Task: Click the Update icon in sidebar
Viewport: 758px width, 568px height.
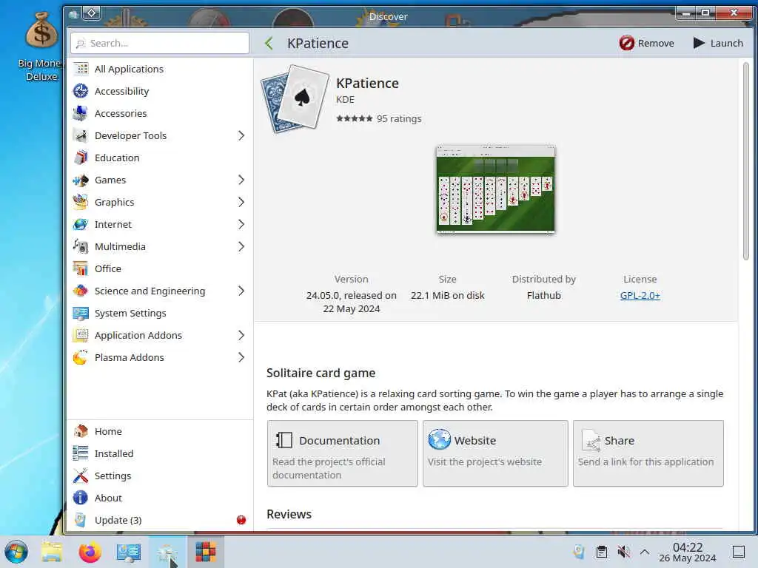Action: (x=81, y=520)
